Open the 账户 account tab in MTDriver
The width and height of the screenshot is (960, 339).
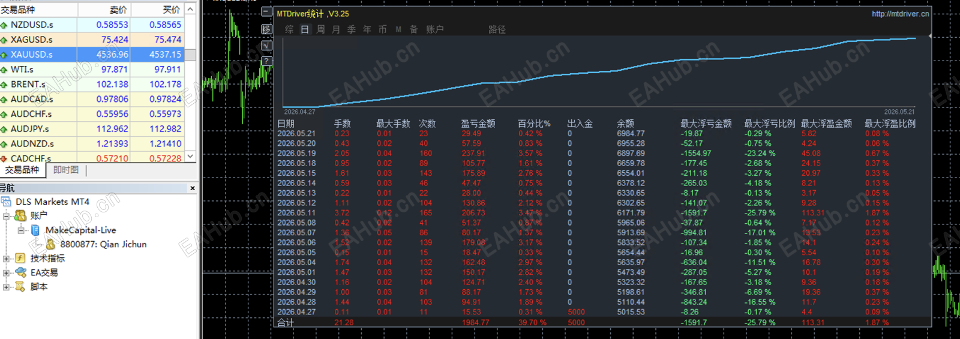pos(435,29)
